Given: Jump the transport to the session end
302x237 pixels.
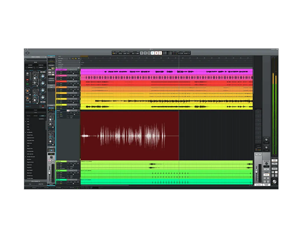Looking at the screenshot, I should [145, 53].
